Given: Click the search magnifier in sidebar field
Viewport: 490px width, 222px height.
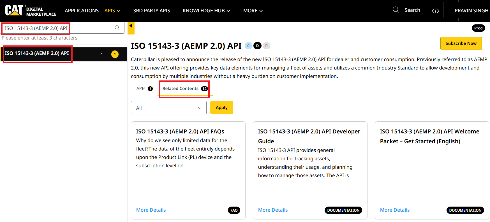Looking at the screenshot, I should (117, 28).
